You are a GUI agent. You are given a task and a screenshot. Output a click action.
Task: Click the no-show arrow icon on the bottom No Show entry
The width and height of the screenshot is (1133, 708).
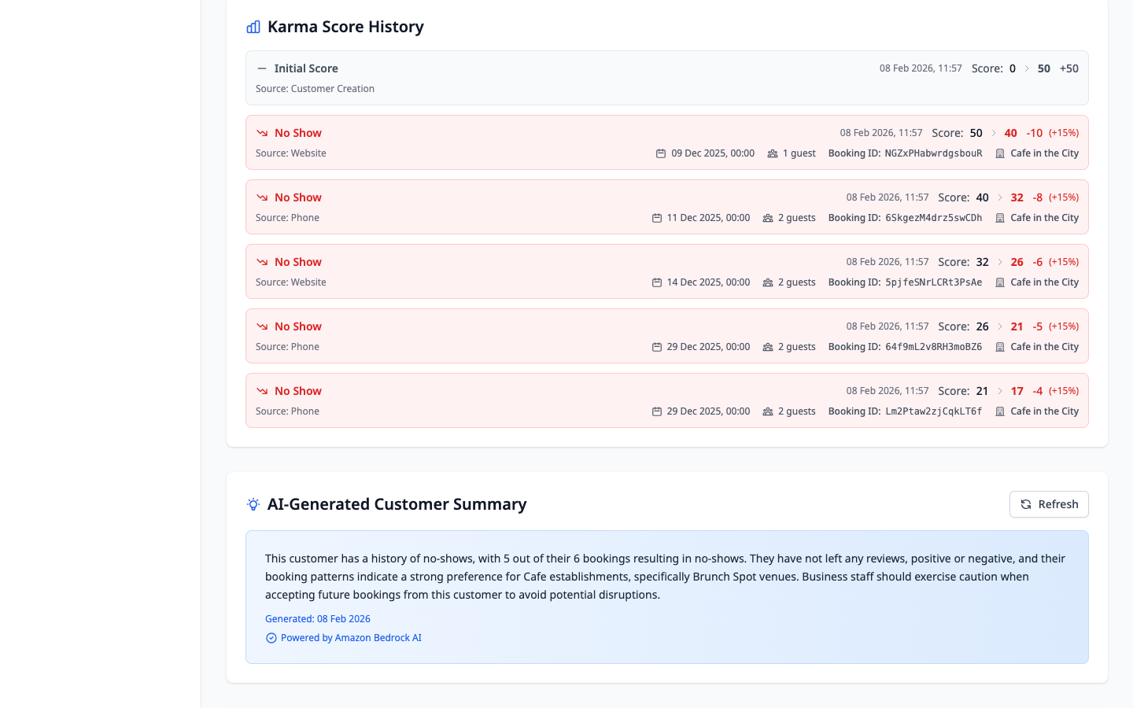261,390
